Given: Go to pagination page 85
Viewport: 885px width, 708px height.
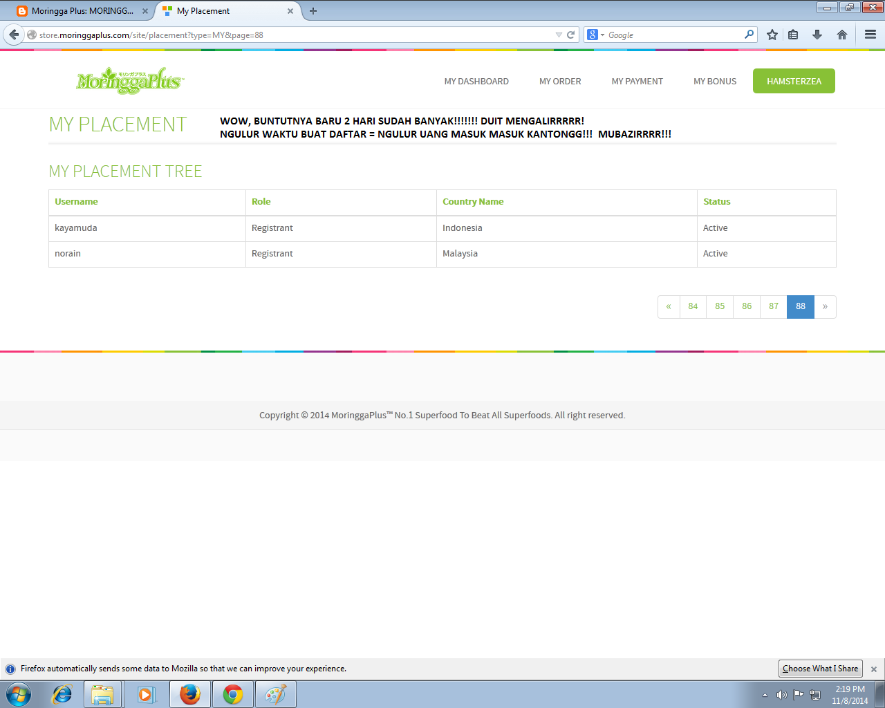Looking at the screenshot, I should point(720,306).
